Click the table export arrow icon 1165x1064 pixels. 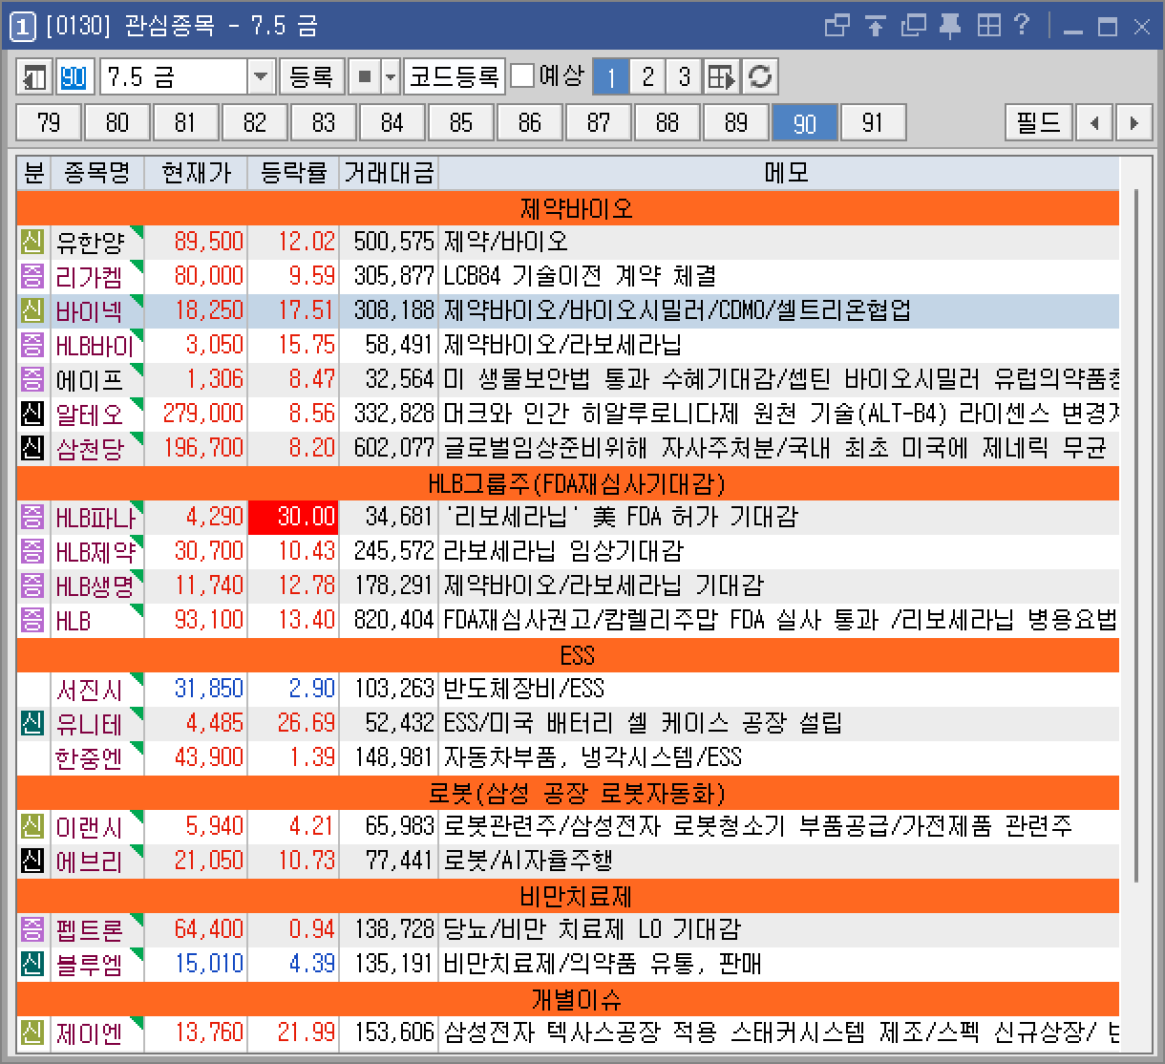click(722, 77)
